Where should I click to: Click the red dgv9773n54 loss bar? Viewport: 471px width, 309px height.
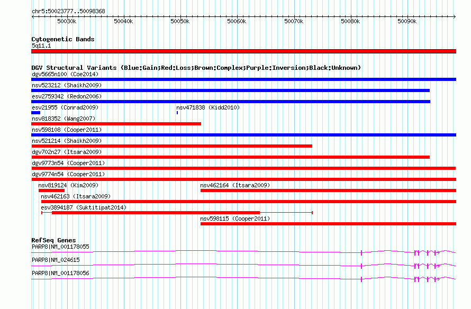[x=243, y=168]
